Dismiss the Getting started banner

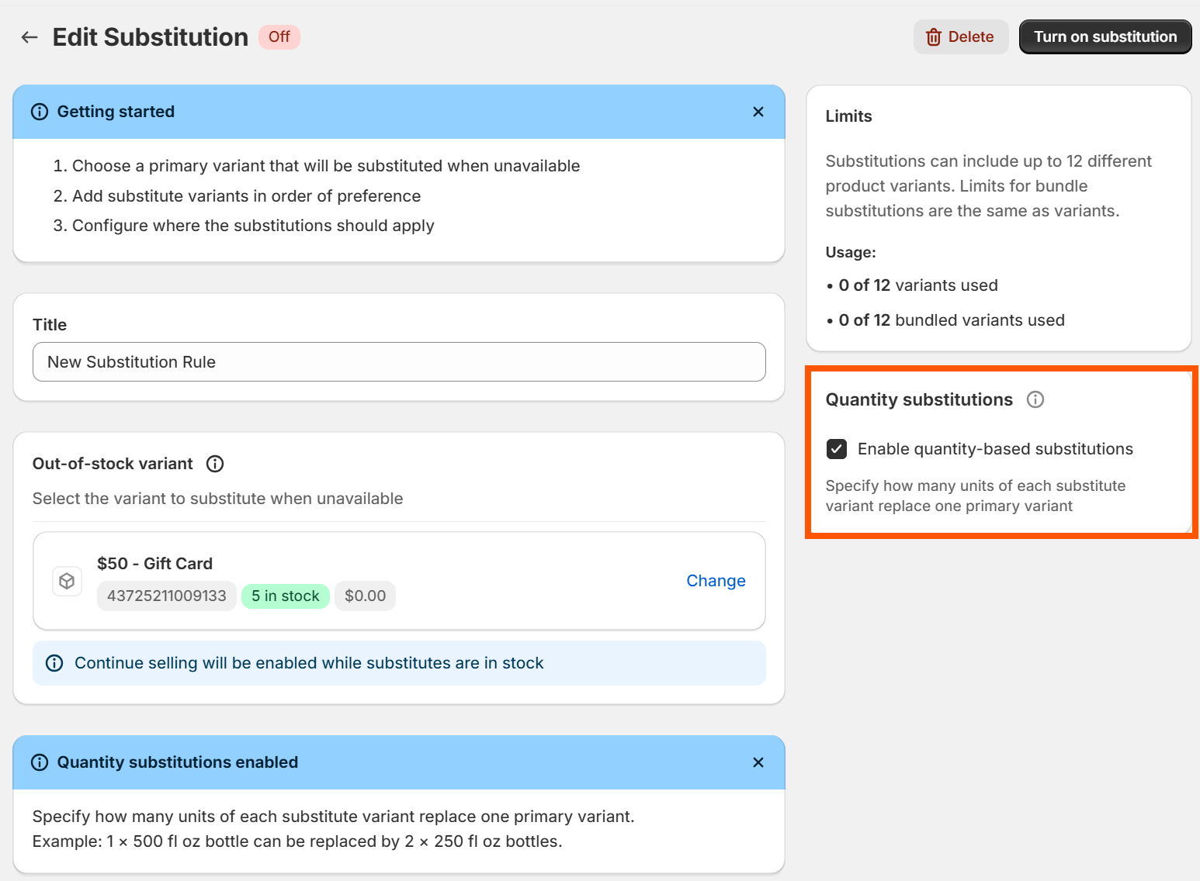pyautogui.click(x=758, y=112)
